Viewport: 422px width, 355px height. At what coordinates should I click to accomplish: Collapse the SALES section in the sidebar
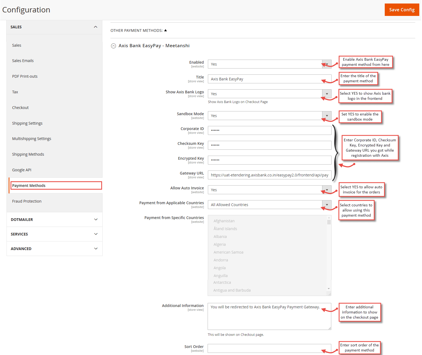pos(95,27)
